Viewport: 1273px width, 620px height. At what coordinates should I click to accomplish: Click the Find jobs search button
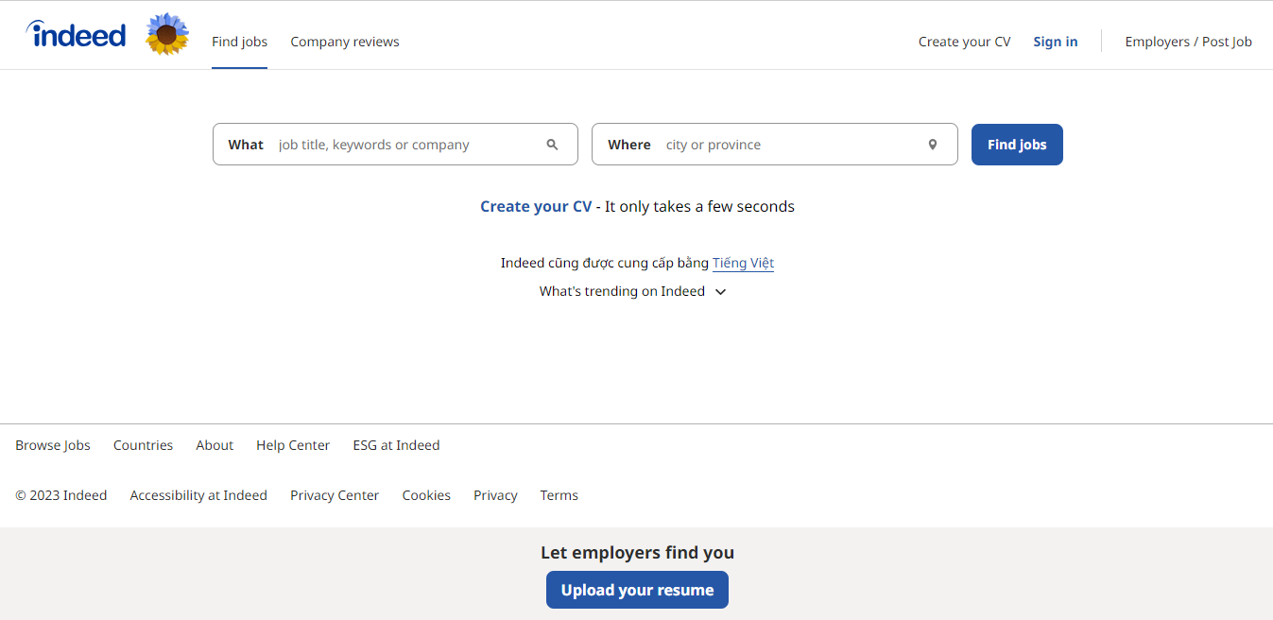click(1017, 145)
